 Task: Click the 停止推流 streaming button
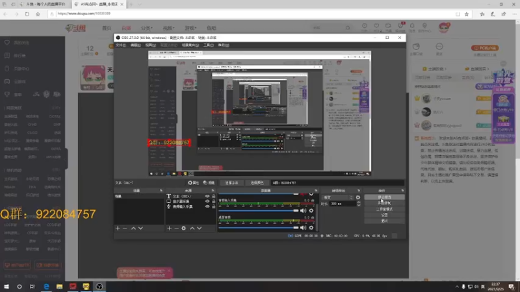(384, 197)
